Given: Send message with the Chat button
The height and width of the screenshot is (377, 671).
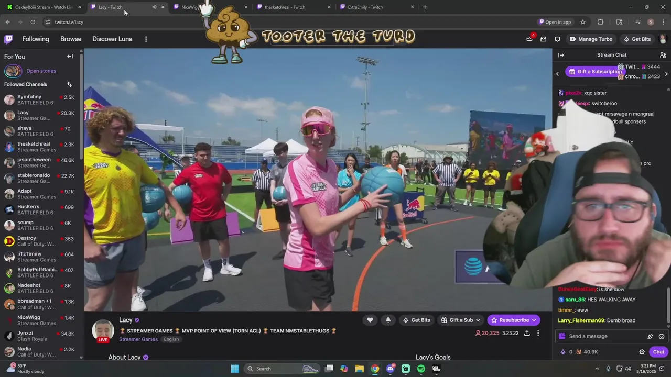Looking at the screenshot, I should pos(658,352).
